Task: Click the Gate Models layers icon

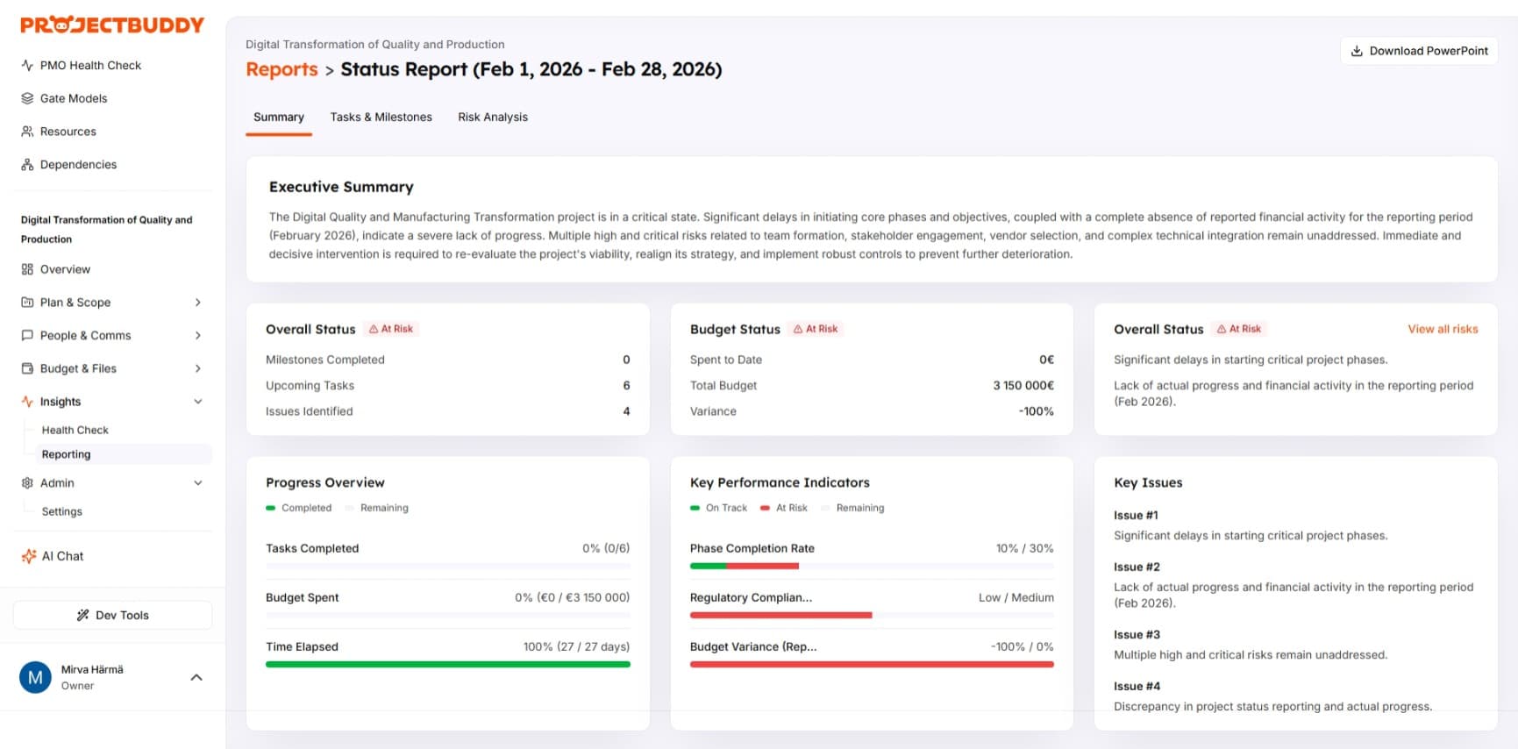Action: (x=27, y=98)
